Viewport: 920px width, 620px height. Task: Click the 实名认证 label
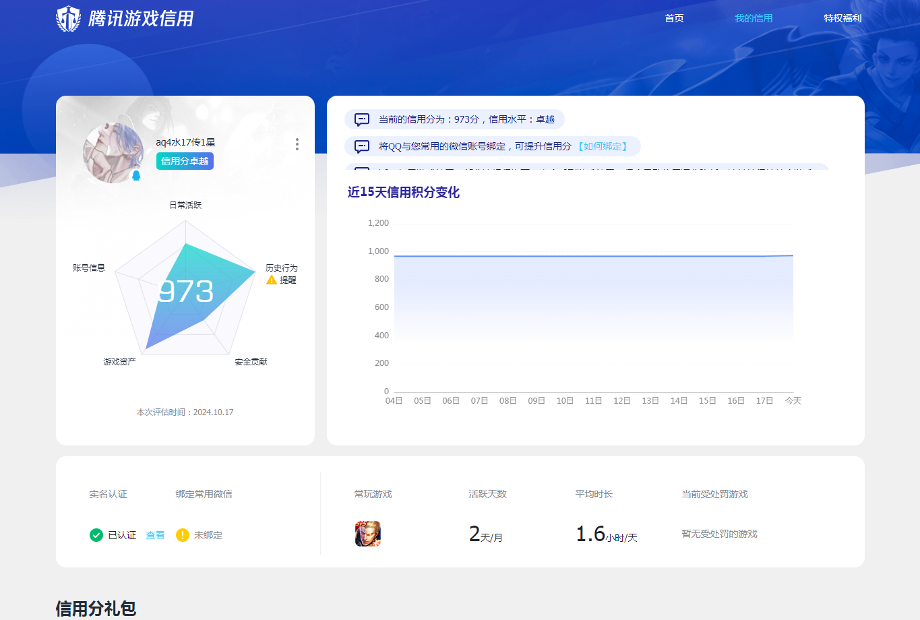(108, 494)
